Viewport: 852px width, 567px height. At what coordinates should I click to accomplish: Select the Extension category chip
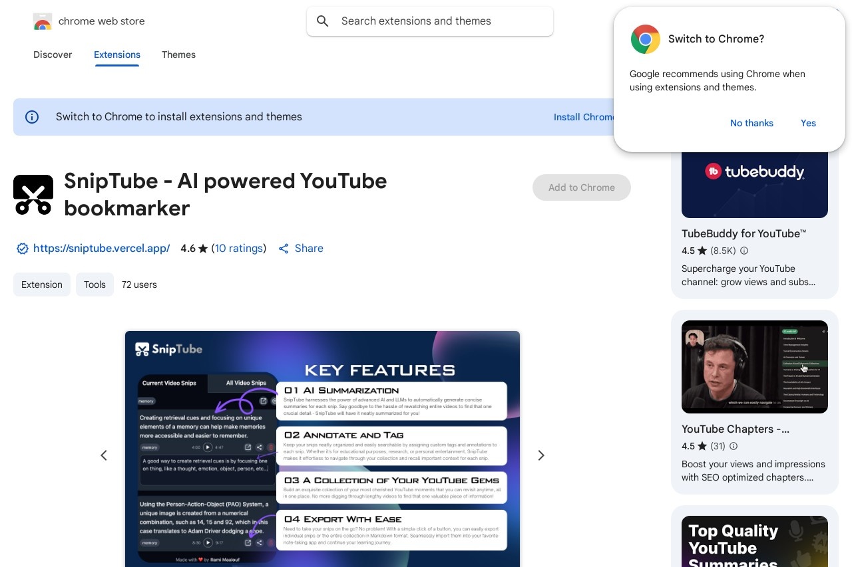42,284
